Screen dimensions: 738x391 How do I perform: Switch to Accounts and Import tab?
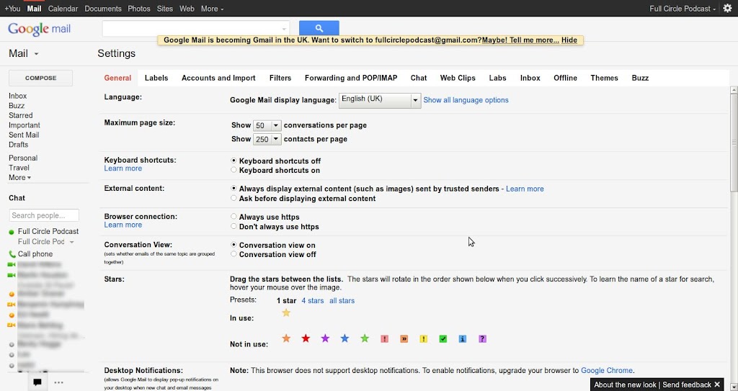pyautogui.click(x=218, y=78)
